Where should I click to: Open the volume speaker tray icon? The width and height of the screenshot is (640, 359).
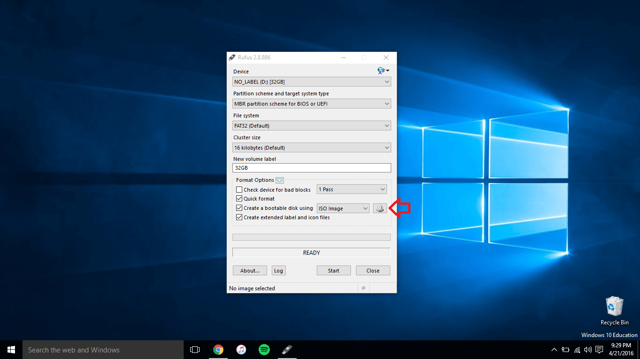(x=588, y=350)
